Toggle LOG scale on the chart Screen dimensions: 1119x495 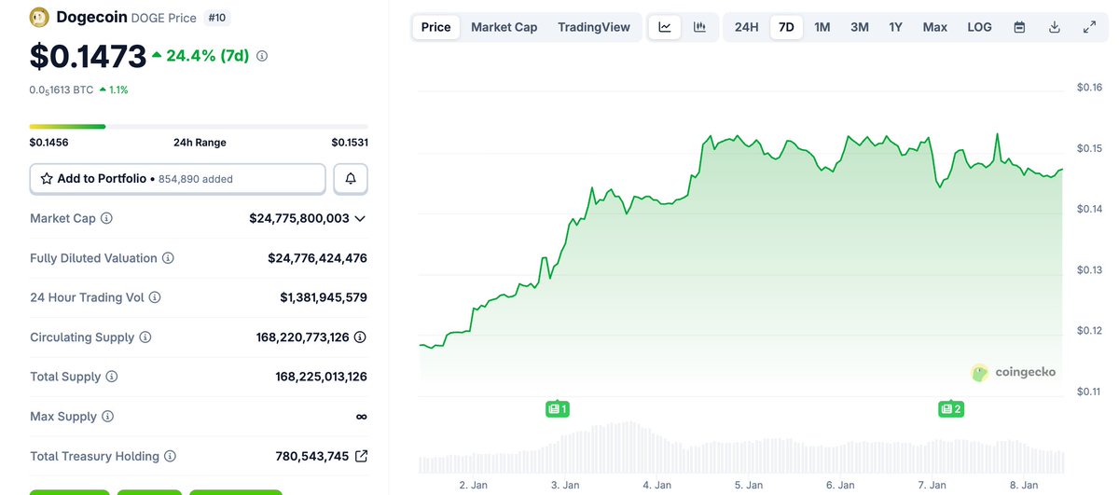pos(979,27)
